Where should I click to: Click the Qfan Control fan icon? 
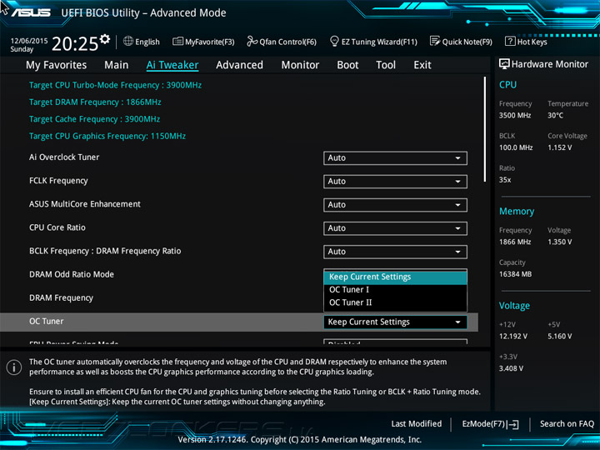(252, 41)
